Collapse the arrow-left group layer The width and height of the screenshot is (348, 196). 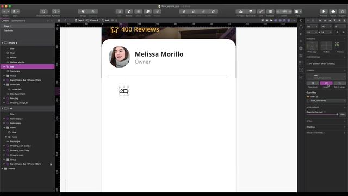point(4,85)
